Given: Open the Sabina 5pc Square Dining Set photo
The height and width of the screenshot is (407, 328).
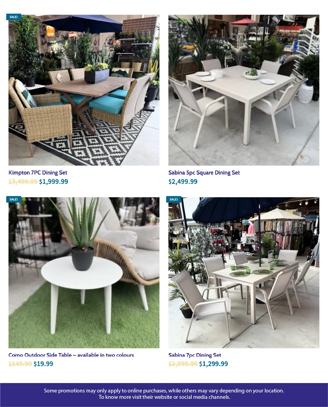Looking at the screenshot, I should pos(244,90).
